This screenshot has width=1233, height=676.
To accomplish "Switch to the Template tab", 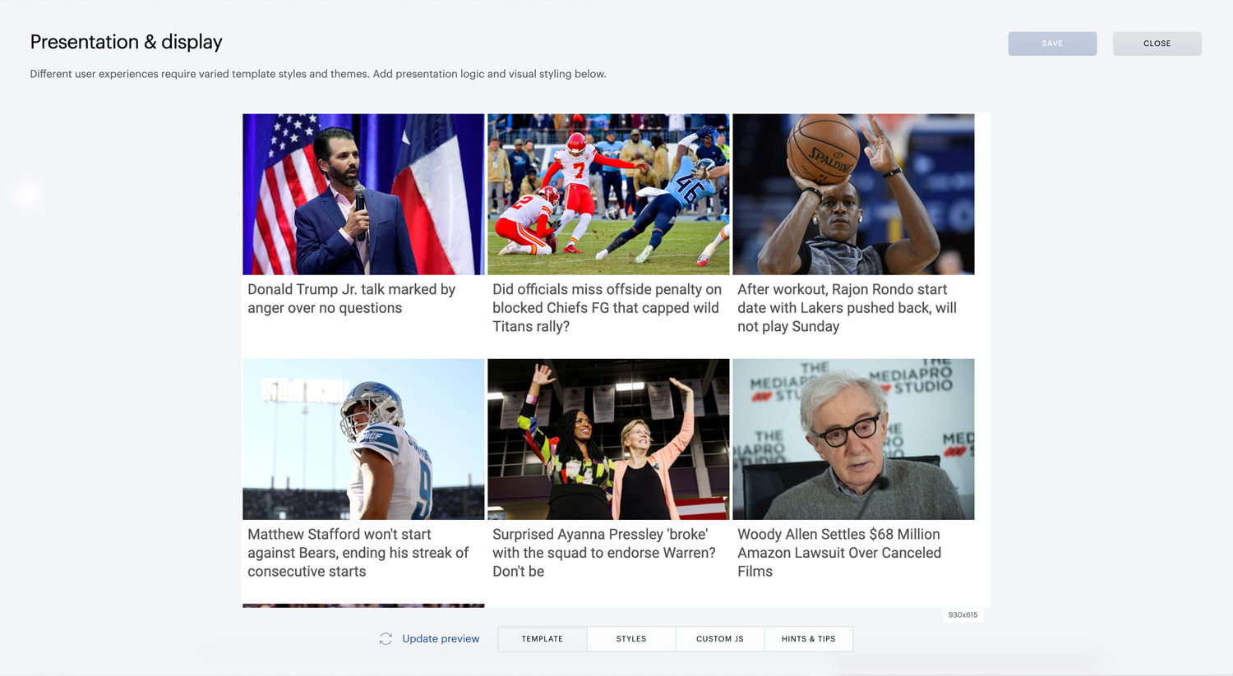I will [x=543, y=639].
